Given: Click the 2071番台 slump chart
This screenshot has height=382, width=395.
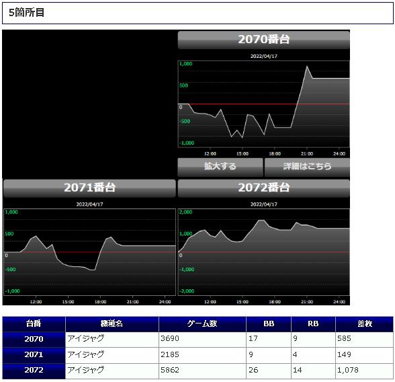Looking at the screenshot, I should pos(89,252).
